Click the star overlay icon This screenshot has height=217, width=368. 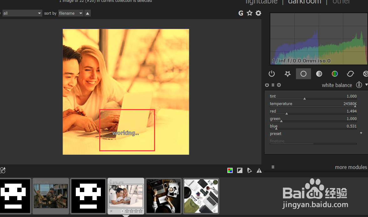[x=250, y=13]
